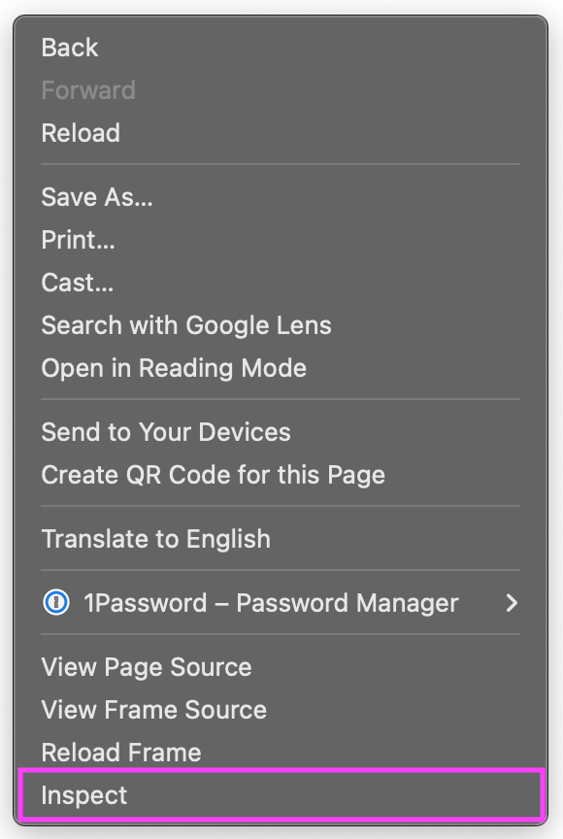View Frame Source
Viewport: 563px width, 839px height.
(153, 710)
